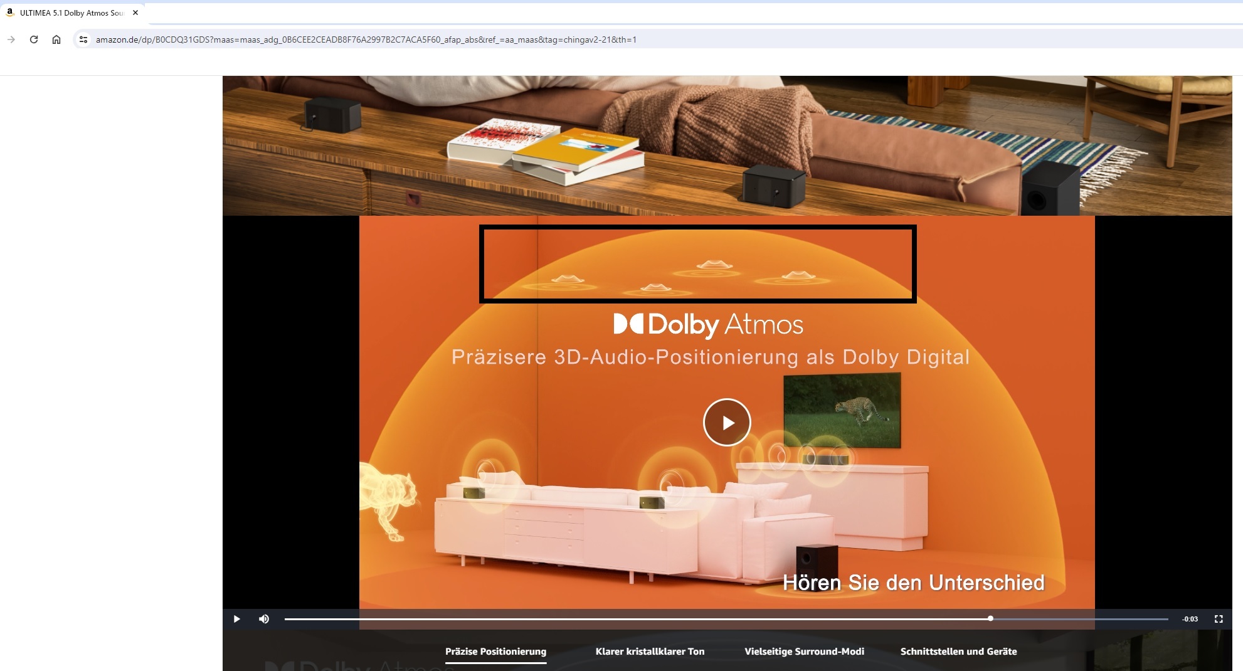Mute the video with the speaker icon
This screenshot has width=1243, height=671.
(264, 619)
